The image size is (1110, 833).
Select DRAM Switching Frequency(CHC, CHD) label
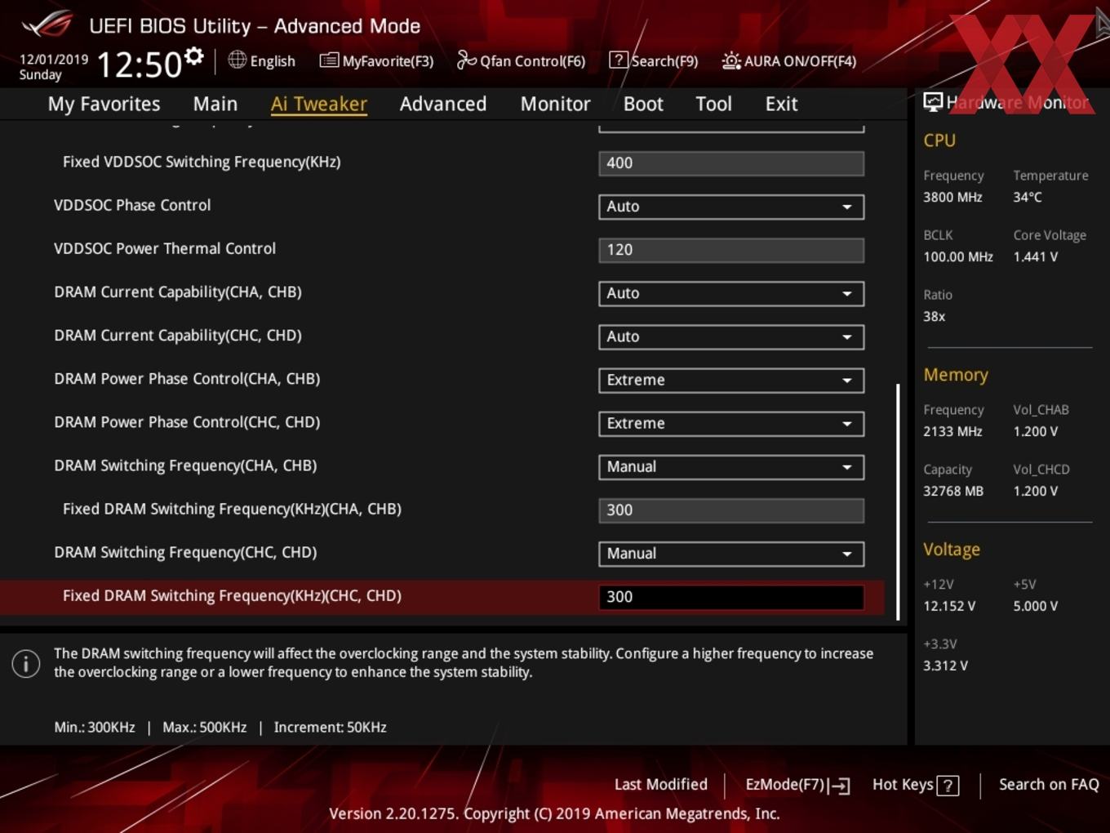(185, 552)
